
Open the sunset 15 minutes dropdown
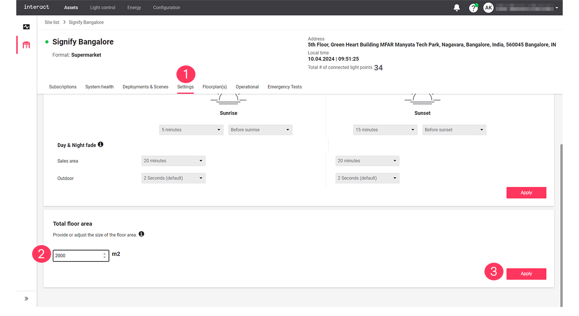click(385, 130)
